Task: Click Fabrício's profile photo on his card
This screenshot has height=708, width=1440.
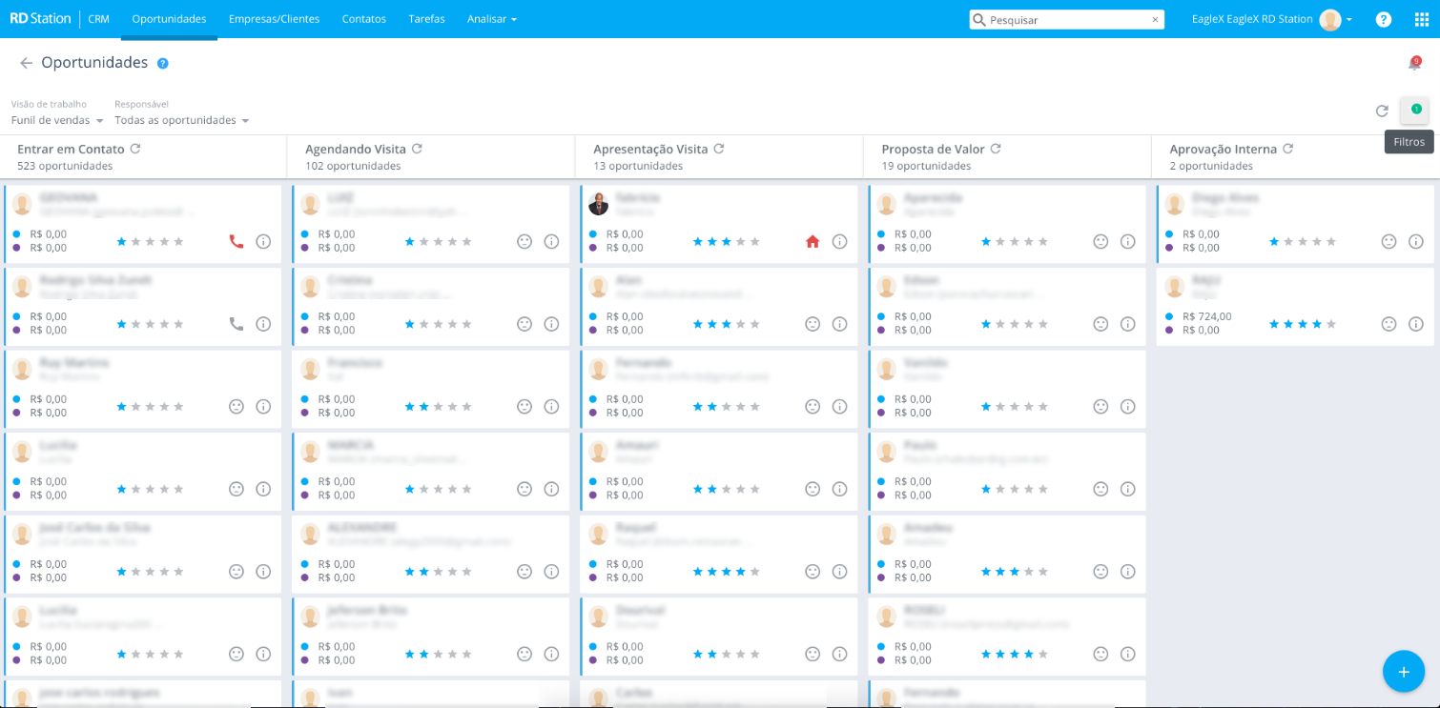Action: [598, 204]
